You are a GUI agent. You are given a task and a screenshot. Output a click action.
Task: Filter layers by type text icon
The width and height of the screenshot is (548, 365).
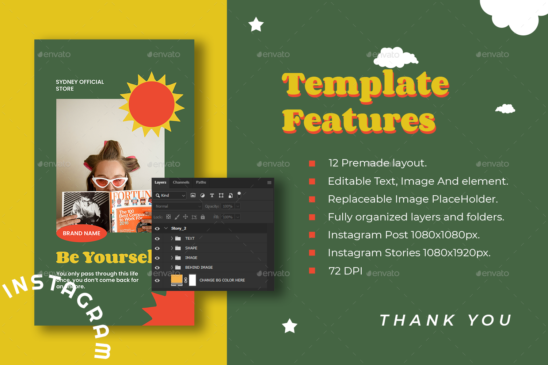[x=212, y=196]
